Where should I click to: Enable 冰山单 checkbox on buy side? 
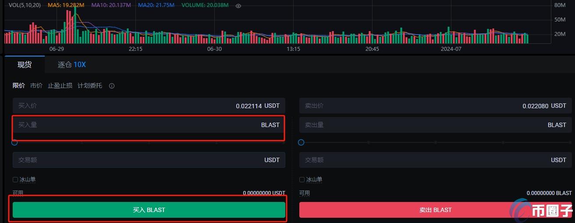pos(15,180)
